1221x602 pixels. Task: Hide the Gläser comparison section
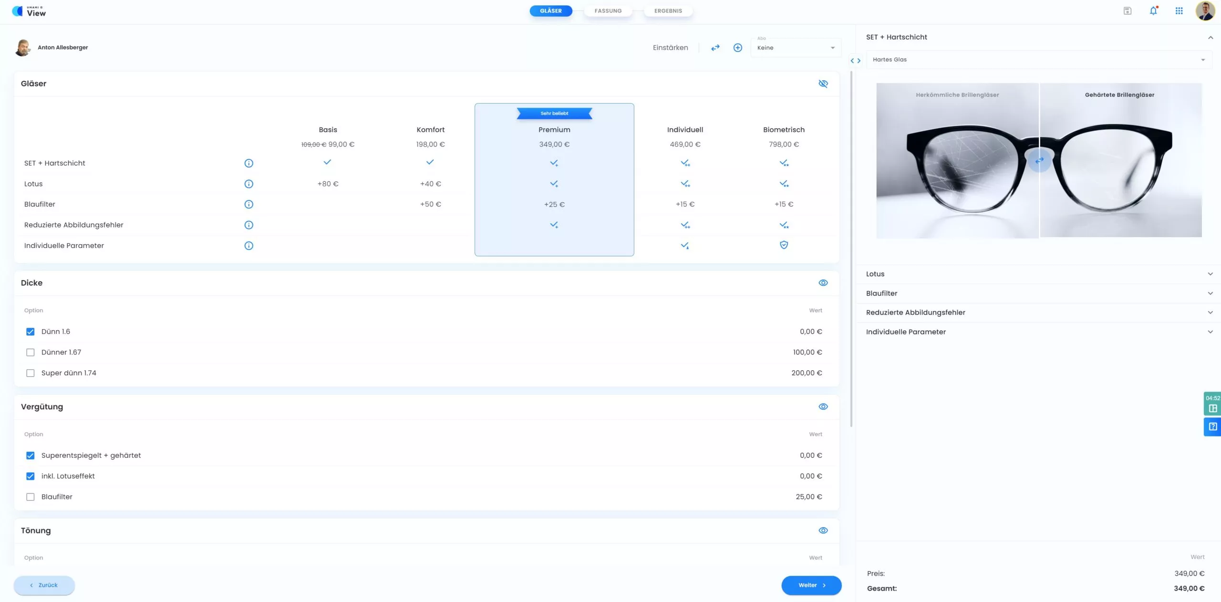823,83
